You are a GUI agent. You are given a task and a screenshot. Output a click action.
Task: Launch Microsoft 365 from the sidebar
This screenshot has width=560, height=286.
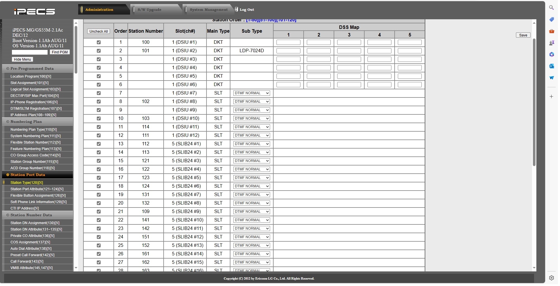(551, 55)
